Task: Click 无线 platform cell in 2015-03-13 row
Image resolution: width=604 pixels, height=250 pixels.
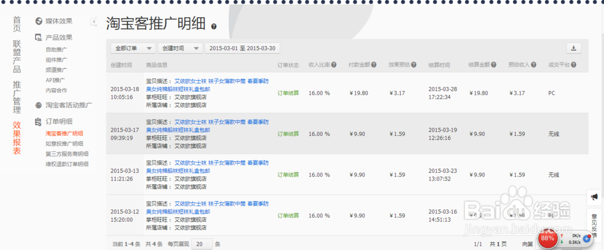Action: click(553, 175)
